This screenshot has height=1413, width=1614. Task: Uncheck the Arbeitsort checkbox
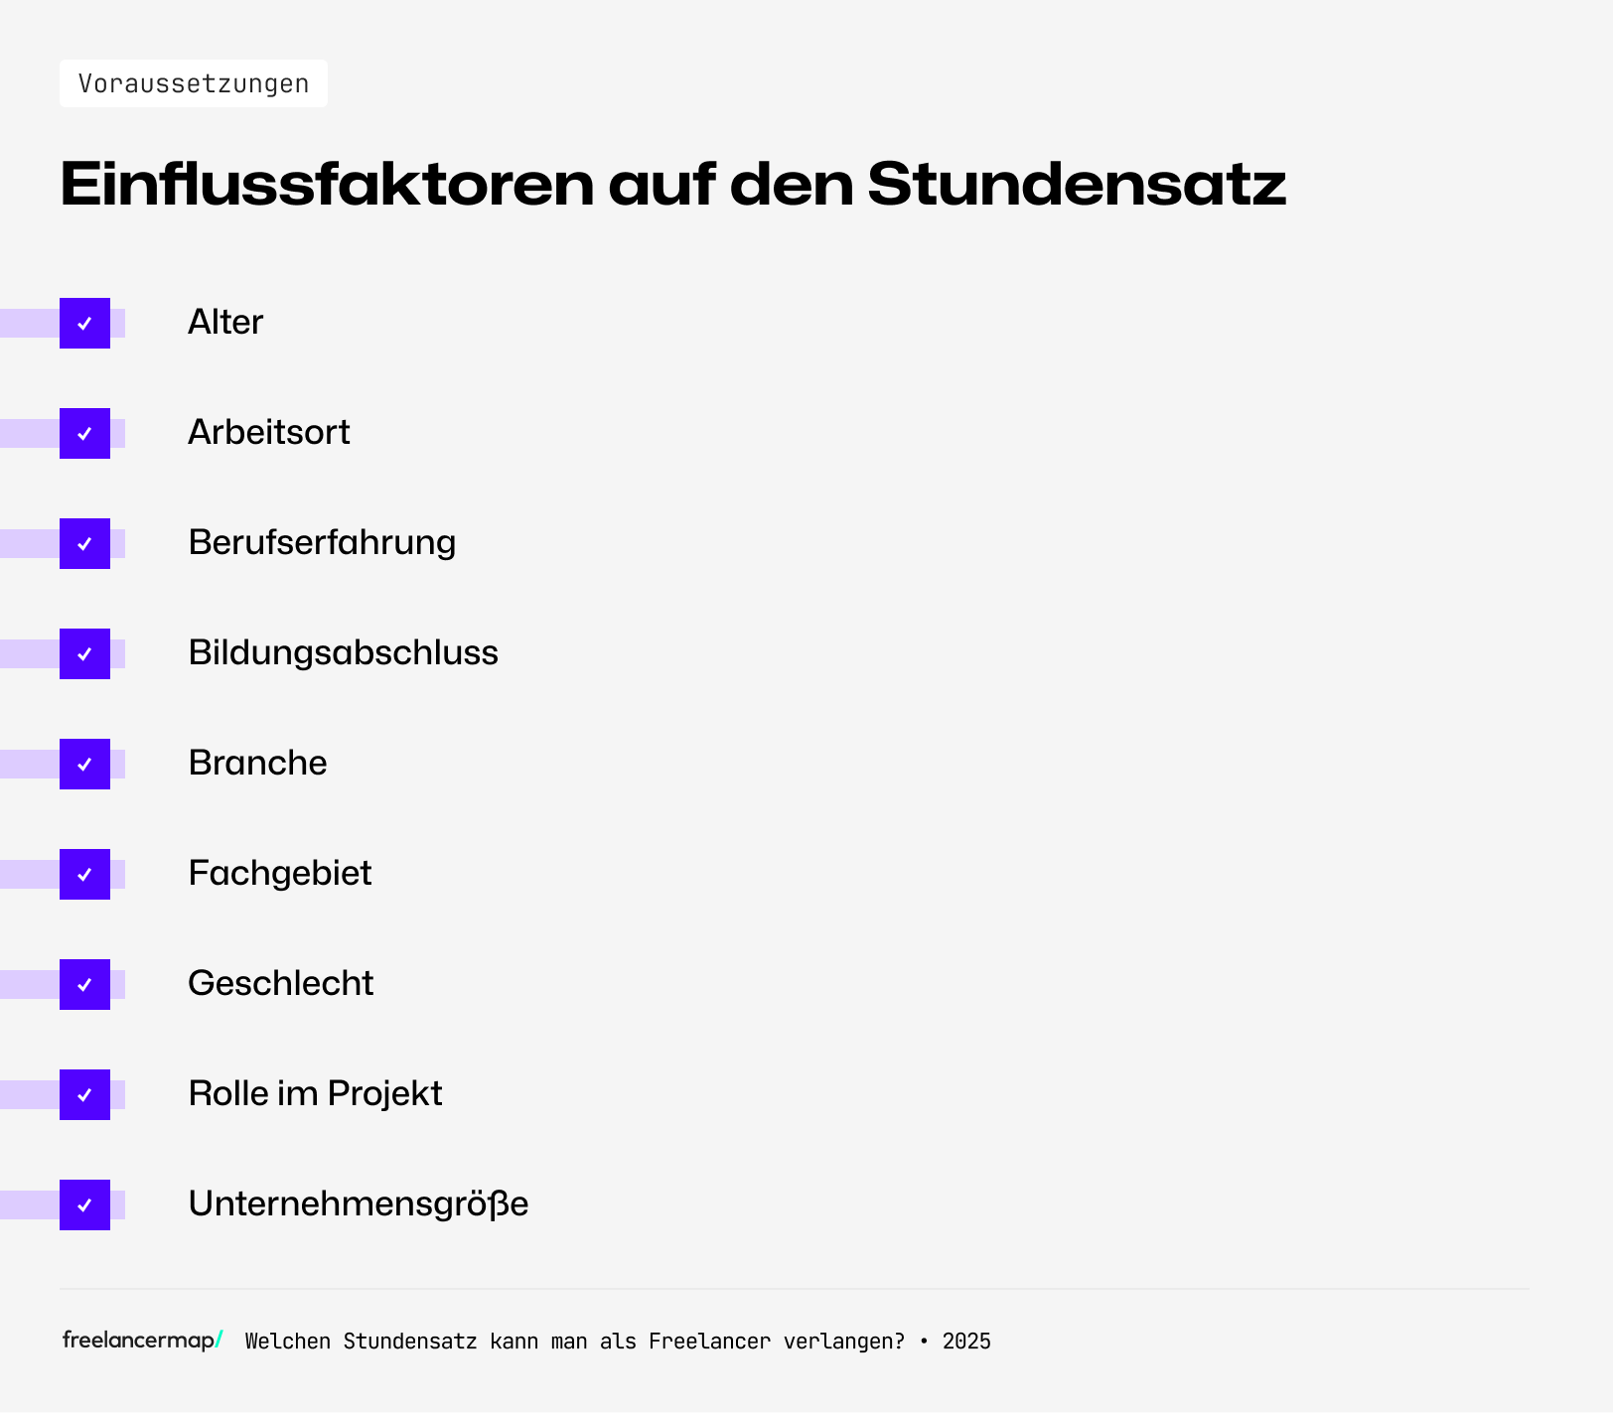pyautogui.click(x=84, y=434)
